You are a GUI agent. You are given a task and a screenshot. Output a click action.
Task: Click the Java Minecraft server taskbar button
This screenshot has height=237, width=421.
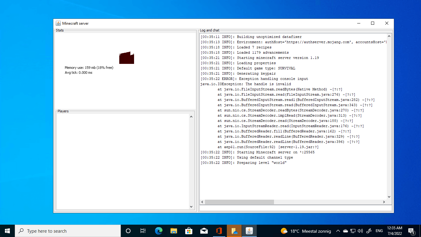[249, 231]
